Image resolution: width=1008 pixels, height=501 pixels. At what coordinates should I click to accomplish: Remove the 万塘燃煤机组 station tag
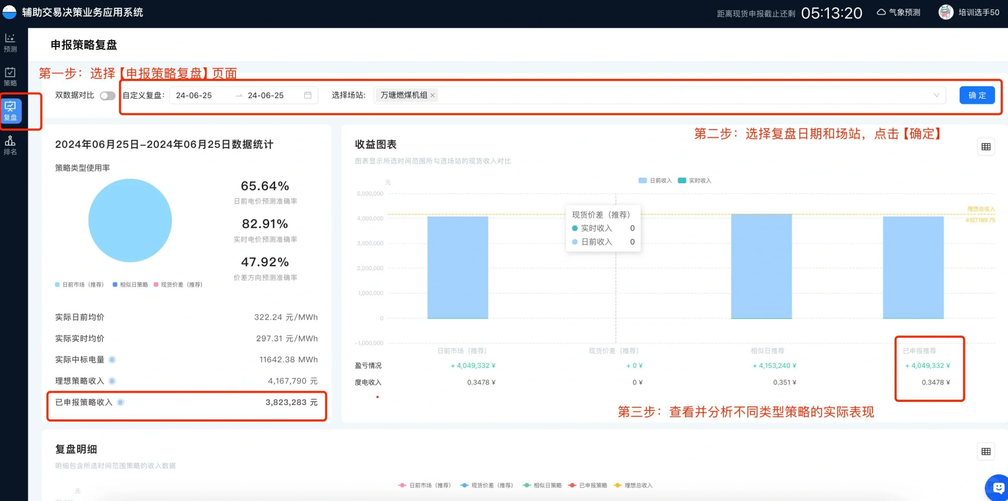coord(432,95)
